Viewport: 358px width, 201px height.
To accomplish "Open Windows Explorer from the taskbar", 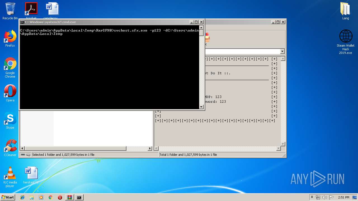I will pos(32,197).
